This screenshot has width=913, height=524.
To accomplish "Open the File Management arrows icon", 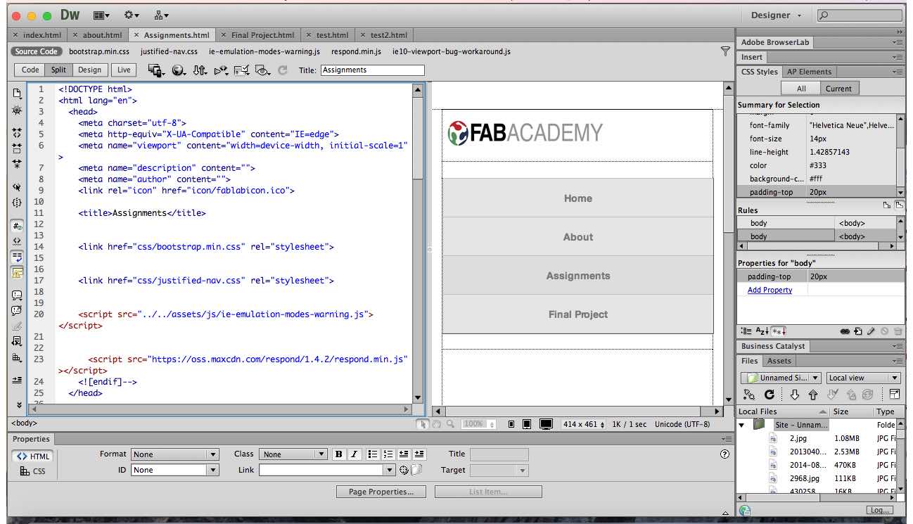I will tap(200, 70).
